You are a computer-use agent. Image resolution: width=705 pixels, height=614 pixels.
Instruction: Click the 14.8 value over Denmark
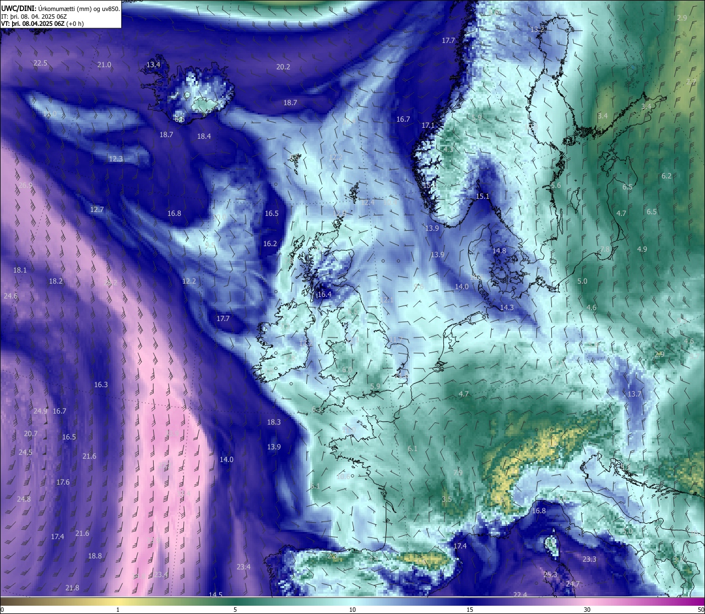pos(499,251)
